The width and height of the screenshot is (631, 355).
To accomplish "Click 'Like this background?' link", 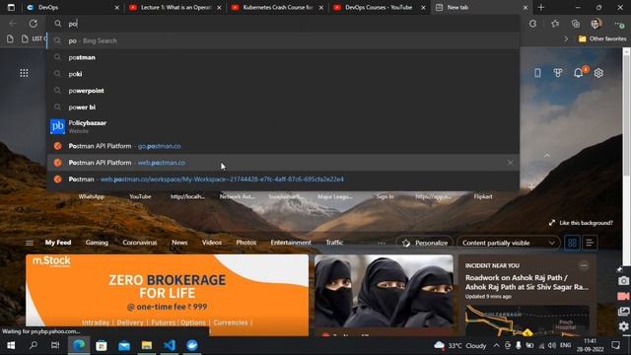I will [x=581, y=223].
